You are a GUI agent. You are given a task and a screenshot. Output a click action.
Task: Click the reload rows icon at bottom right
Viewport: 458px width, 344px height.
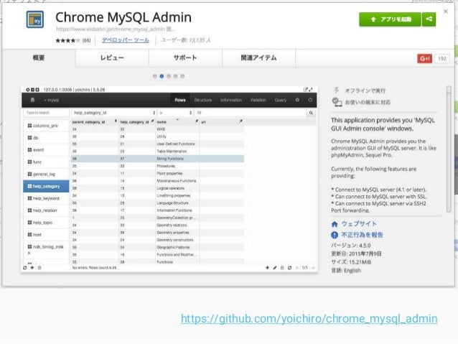[x=289, y=268]
